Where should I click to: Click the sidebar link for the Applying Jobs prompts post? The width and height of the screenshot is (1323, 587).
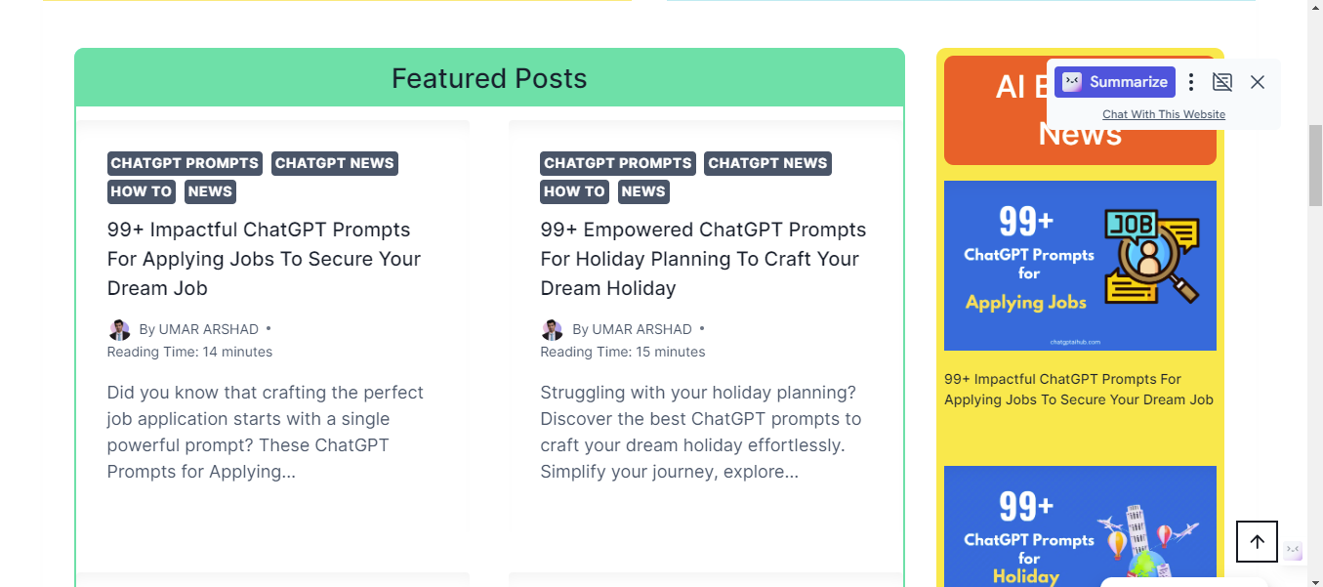coord(1078,389)
